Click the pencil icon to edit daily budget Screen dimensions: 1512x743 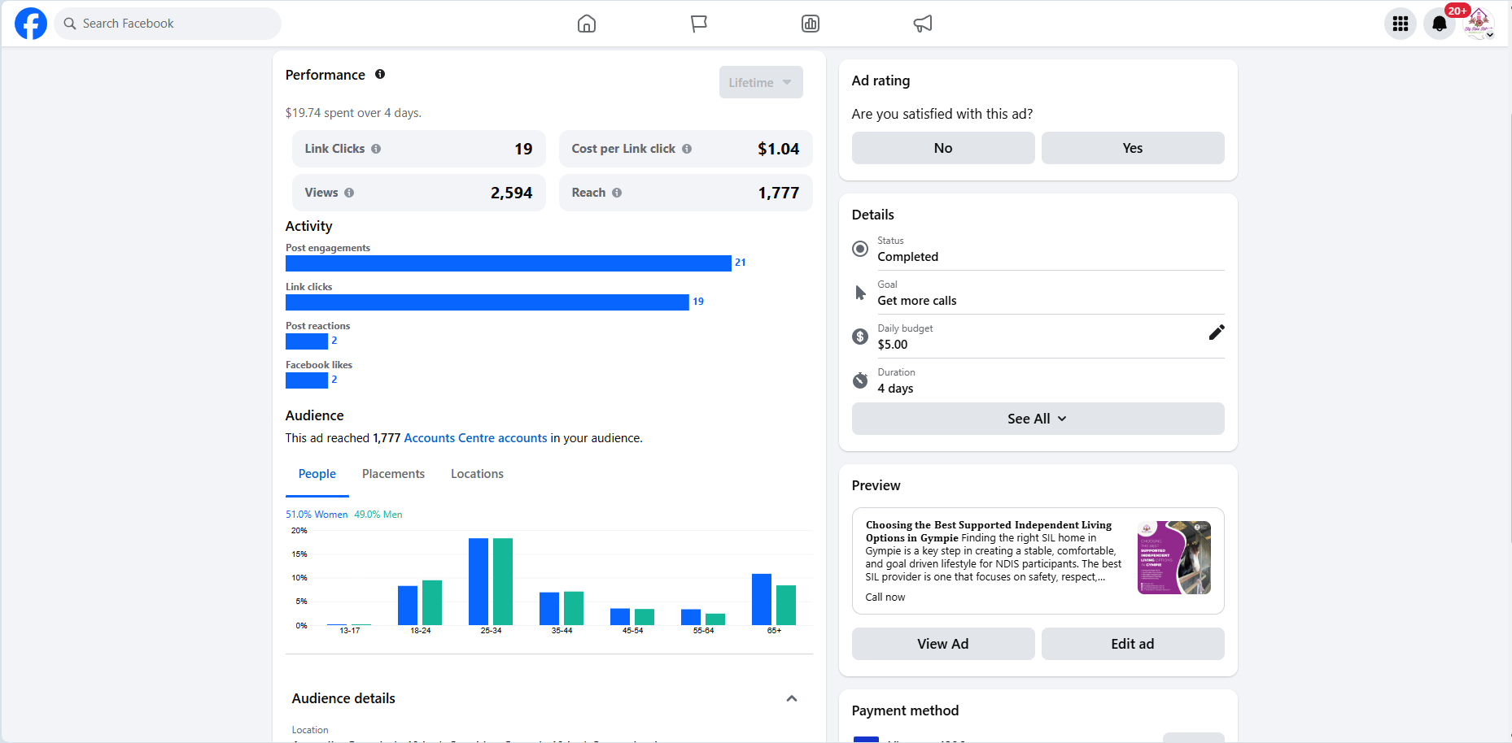tap(1216, 332)
